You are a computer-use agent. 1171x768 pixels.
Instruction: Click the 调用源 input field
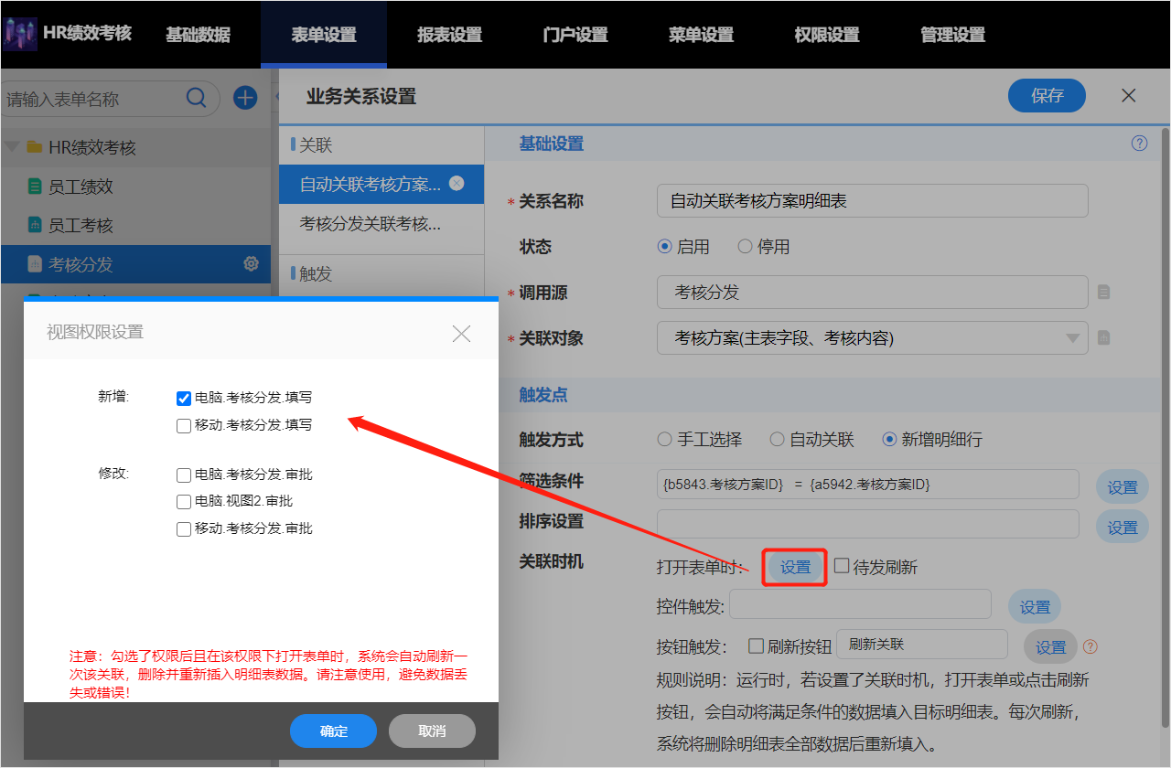tap(873, 293)
